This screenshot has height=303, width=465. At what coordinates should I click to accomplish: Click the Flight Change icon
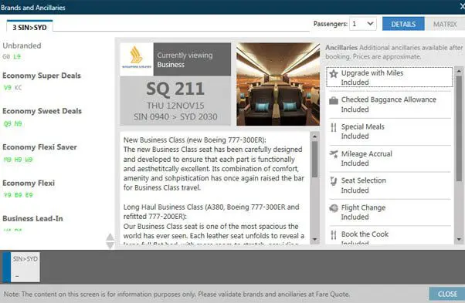(334, 208)
